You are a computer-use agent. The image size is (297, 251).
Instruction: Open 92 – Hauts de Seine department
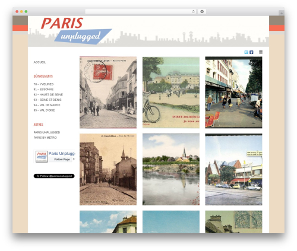click(x=48, y=94)
